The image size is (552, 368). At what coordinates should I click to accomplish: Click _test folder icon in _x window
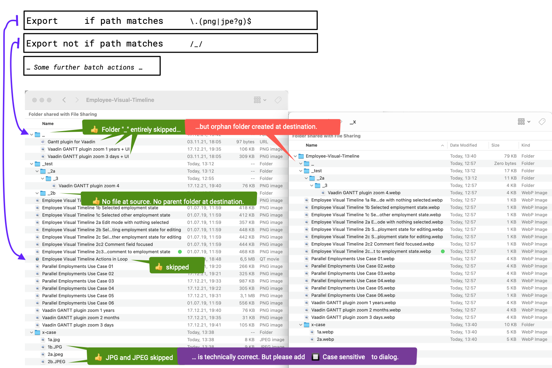[306, 171]
